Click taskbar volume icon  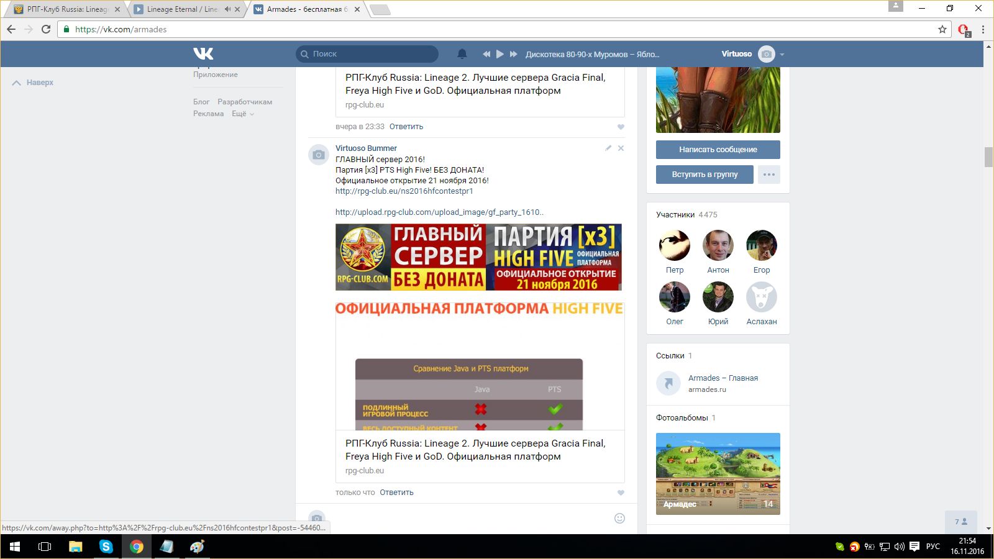pos(899,547)
